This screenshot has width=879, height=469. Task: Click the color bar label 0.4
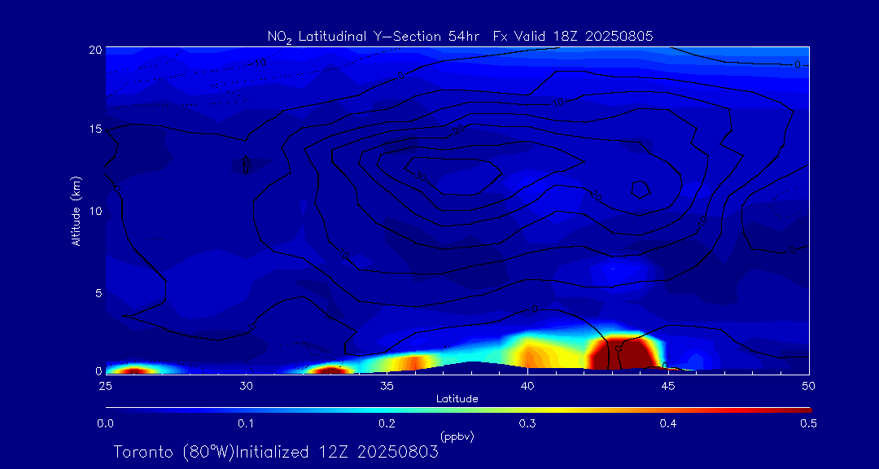pos(667,423)
